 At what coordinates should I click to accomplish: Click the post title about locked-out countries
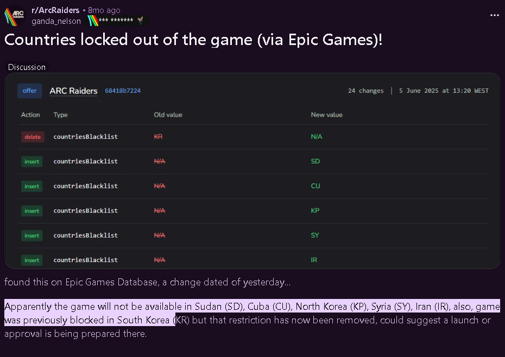193,40
